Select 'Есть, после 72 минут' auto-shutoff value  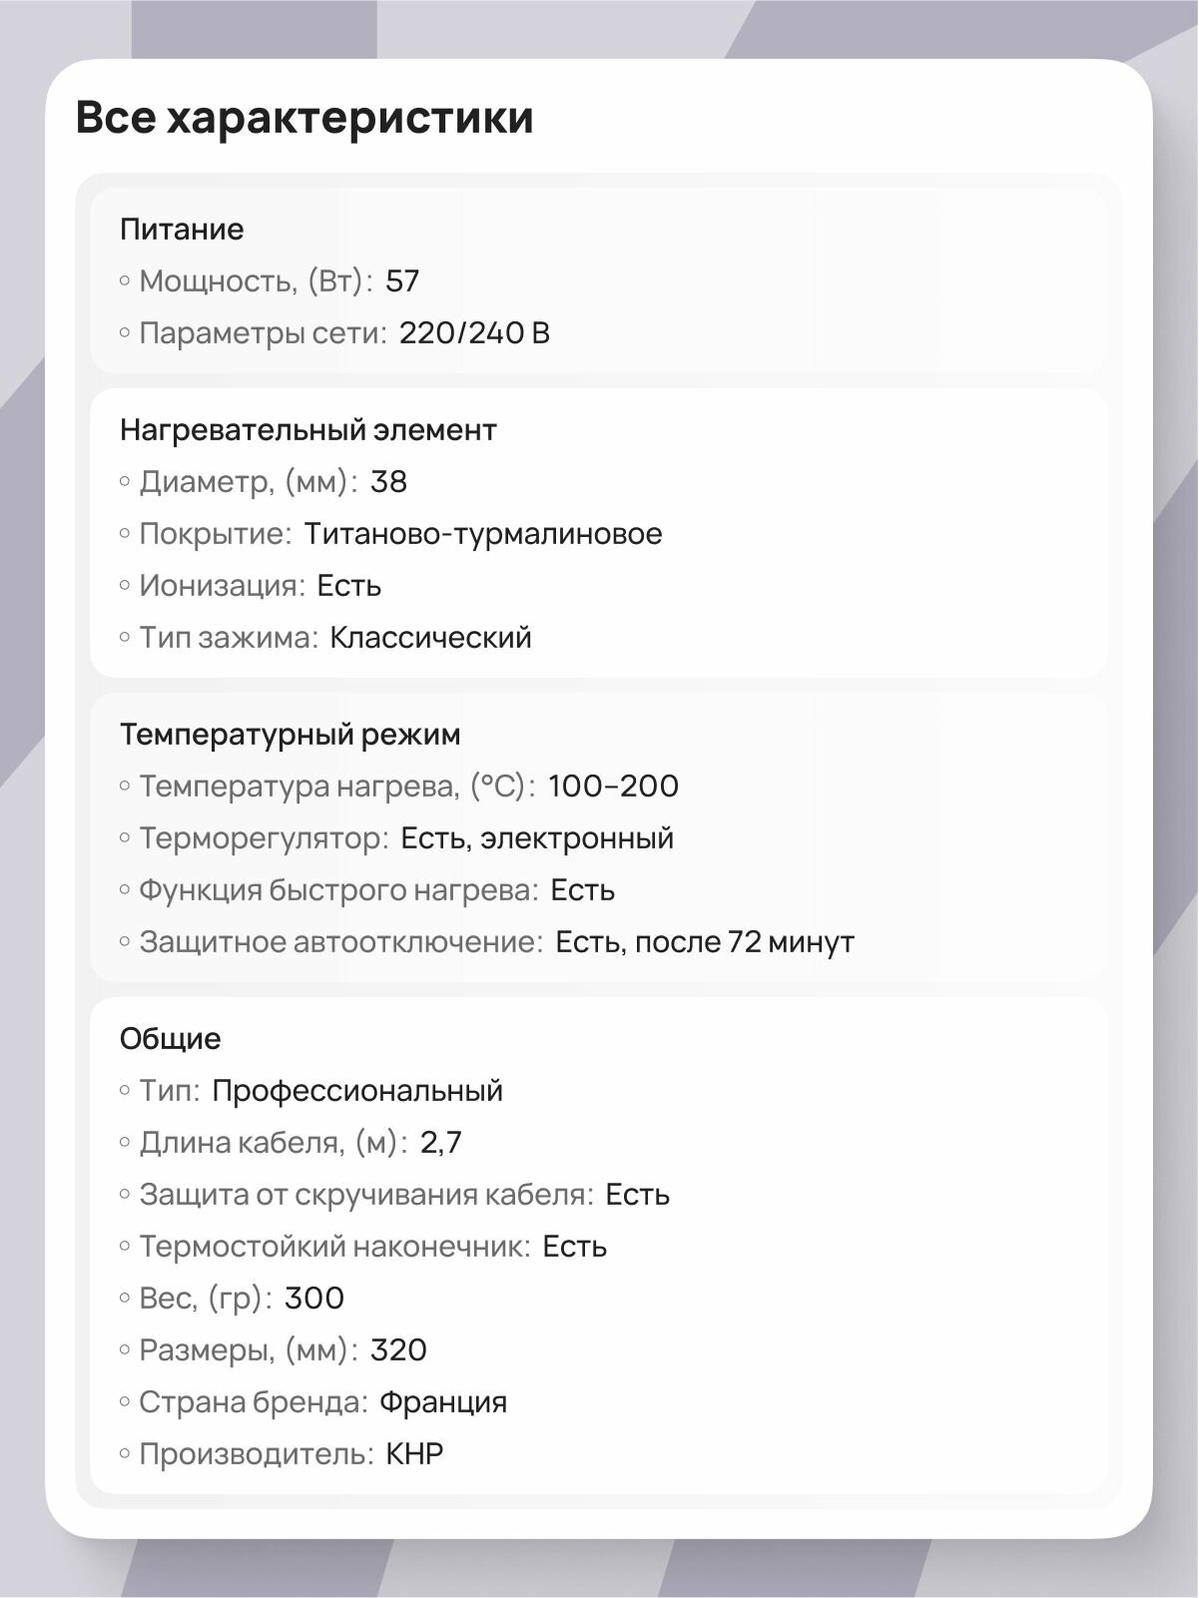pos(705,942)
